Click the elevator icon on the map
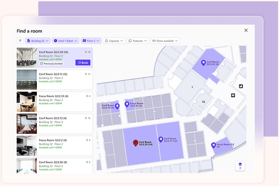The height and width of the screenshot is (186, 279). tap(233, 95)
